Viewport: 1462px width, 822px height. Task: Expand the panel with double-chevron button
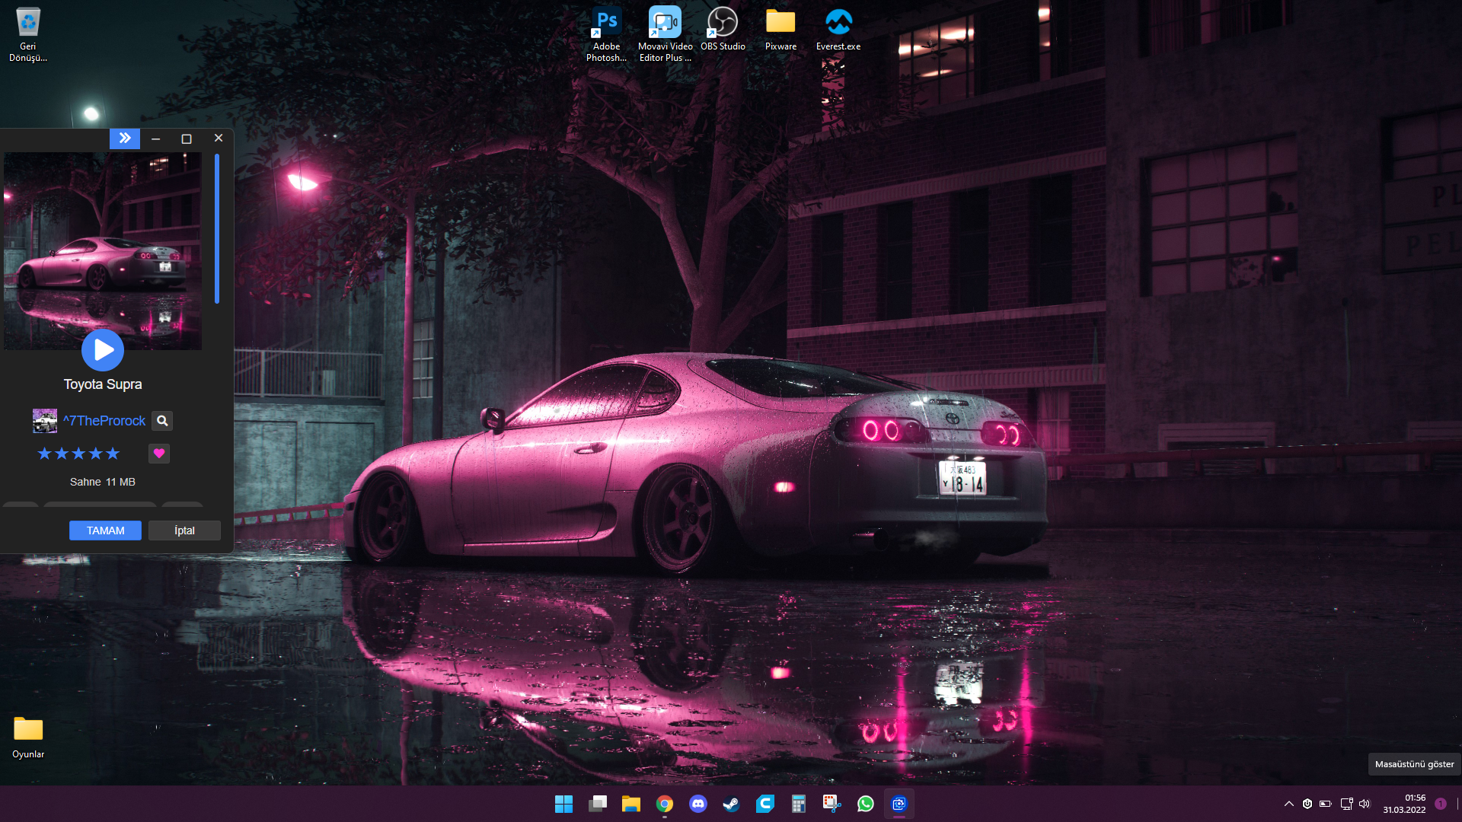pyautogui.click(x=125, y=139)
